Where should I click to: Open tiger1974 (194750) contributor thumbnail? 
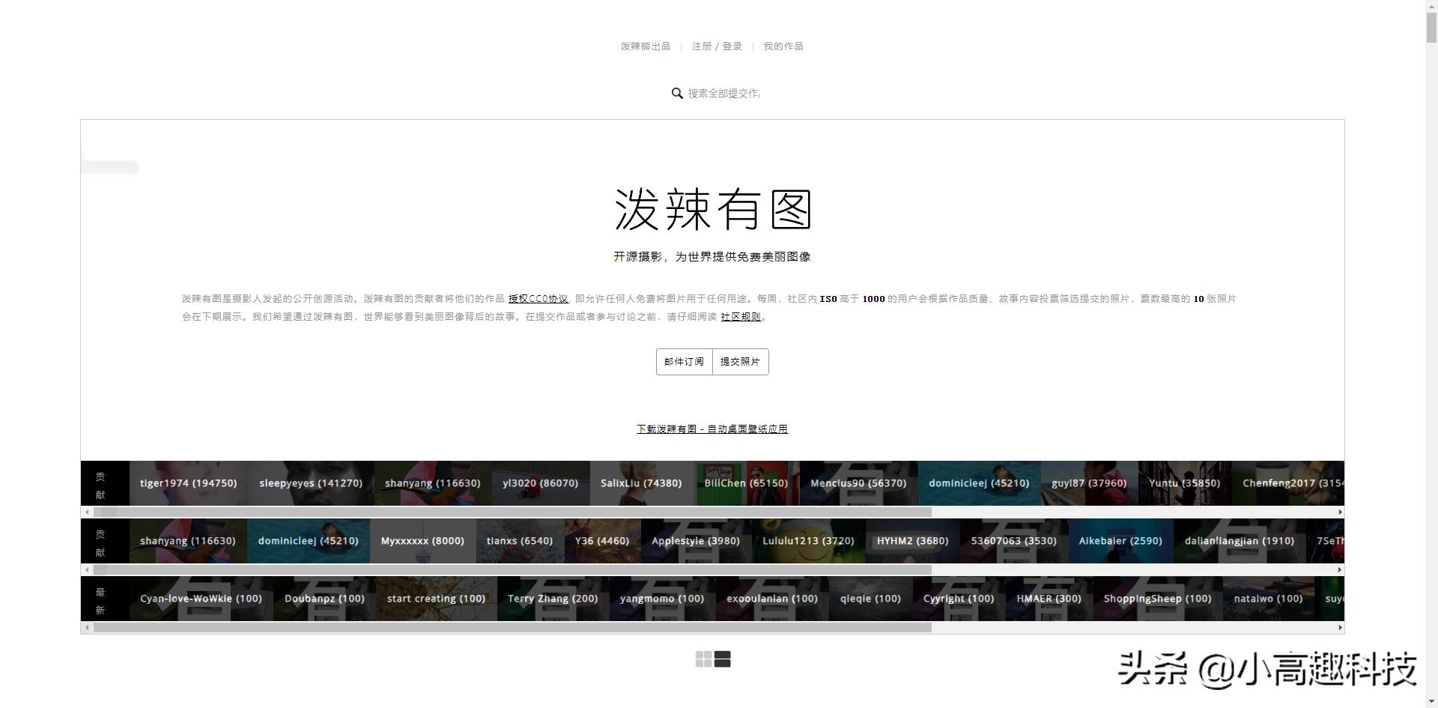point(188,483)
